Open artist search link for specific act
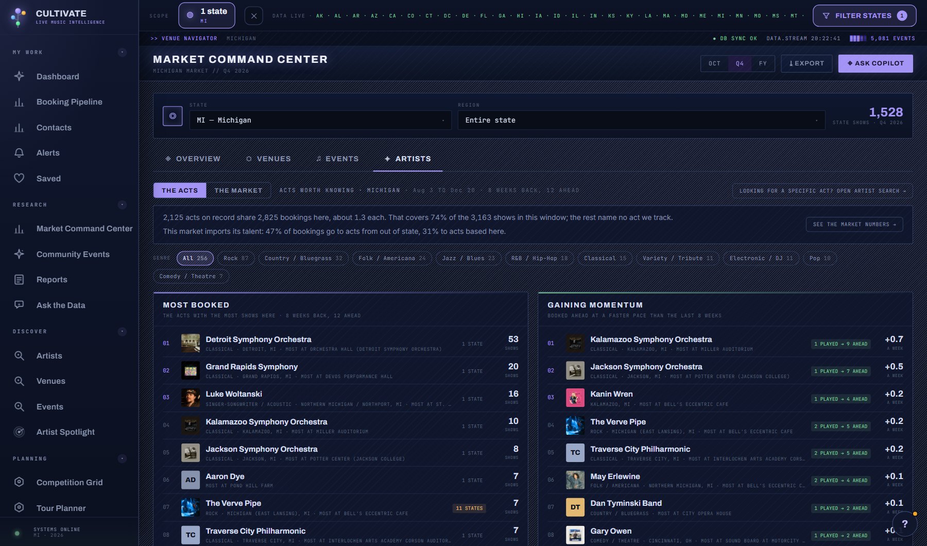927x546 pixels. [x=822, y=191]
